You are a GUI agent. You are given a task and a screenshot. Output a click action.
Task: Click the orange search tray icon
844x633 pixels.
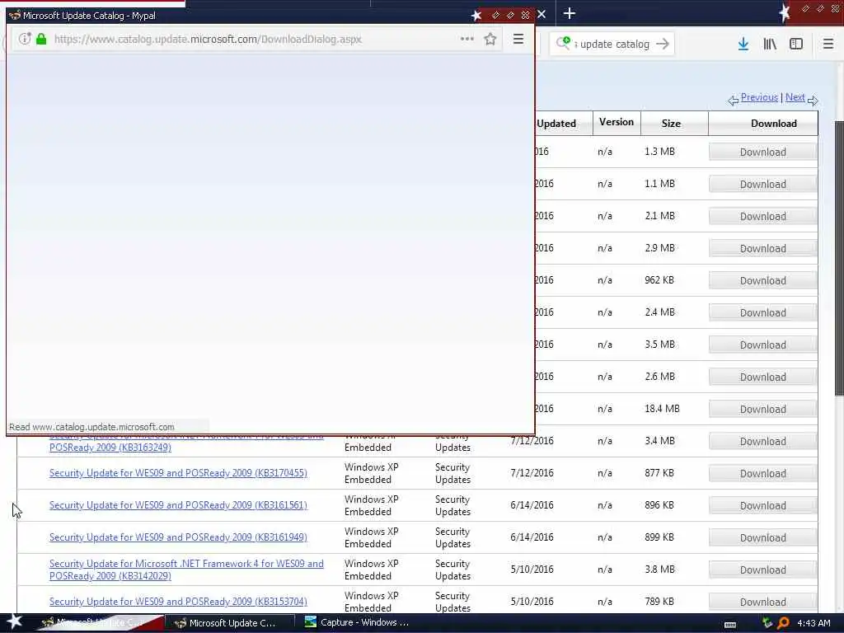[784, 623]
